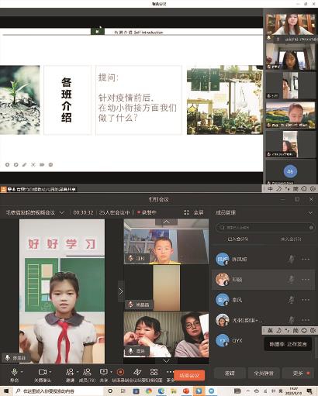Click slideshow previous arrow control

pos(7,164)
